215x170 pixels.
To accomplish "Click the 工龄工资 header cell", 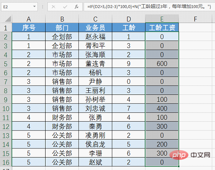I will (x=162, y=28).
